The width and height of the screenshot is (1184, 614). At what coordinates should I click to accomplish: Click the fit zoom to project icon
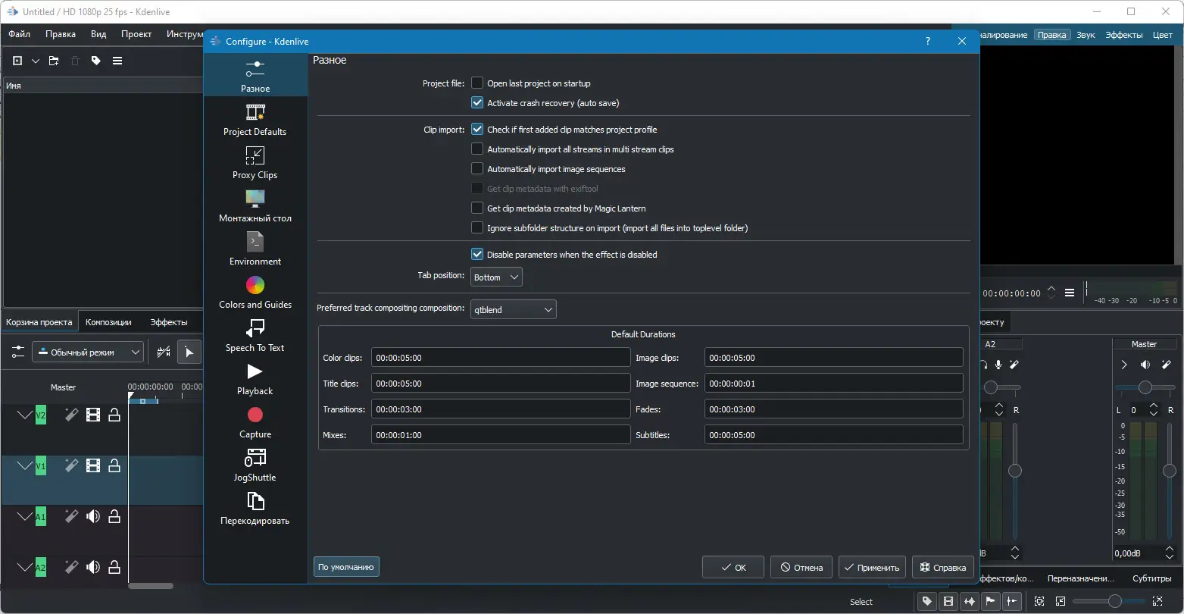click(x=1039, y=601)
